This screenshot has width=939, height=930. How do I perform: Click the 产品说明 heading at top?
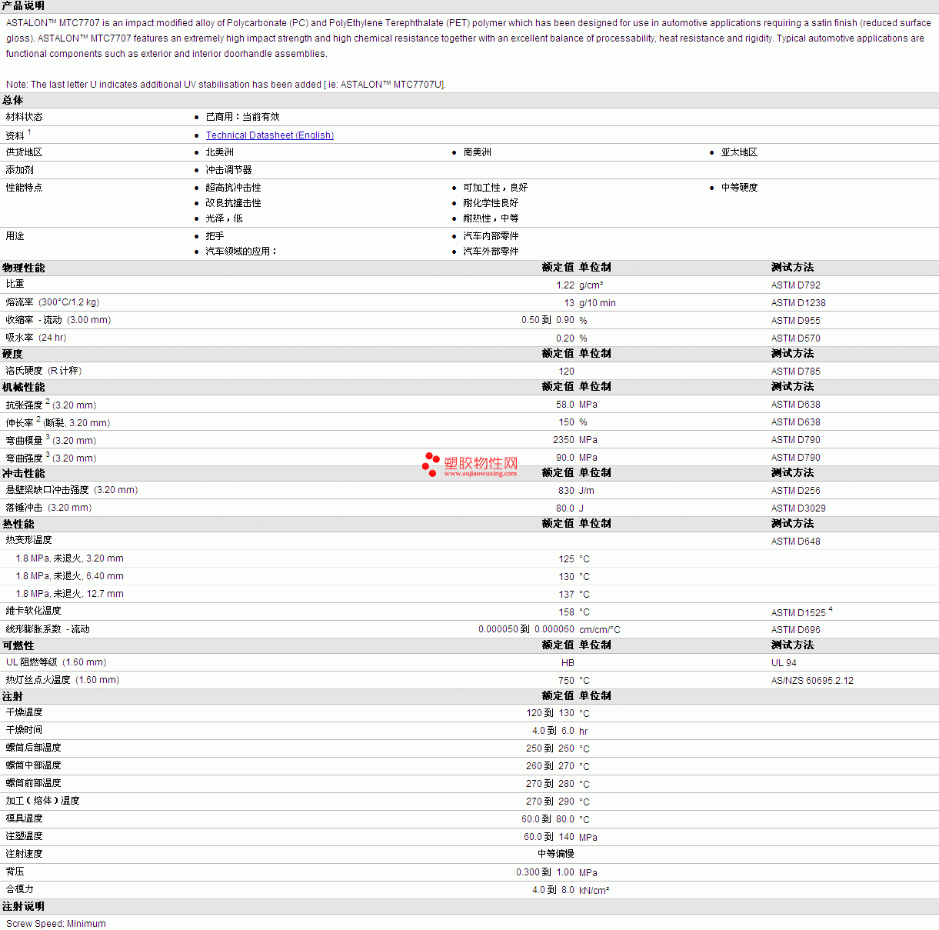[24, 6]
